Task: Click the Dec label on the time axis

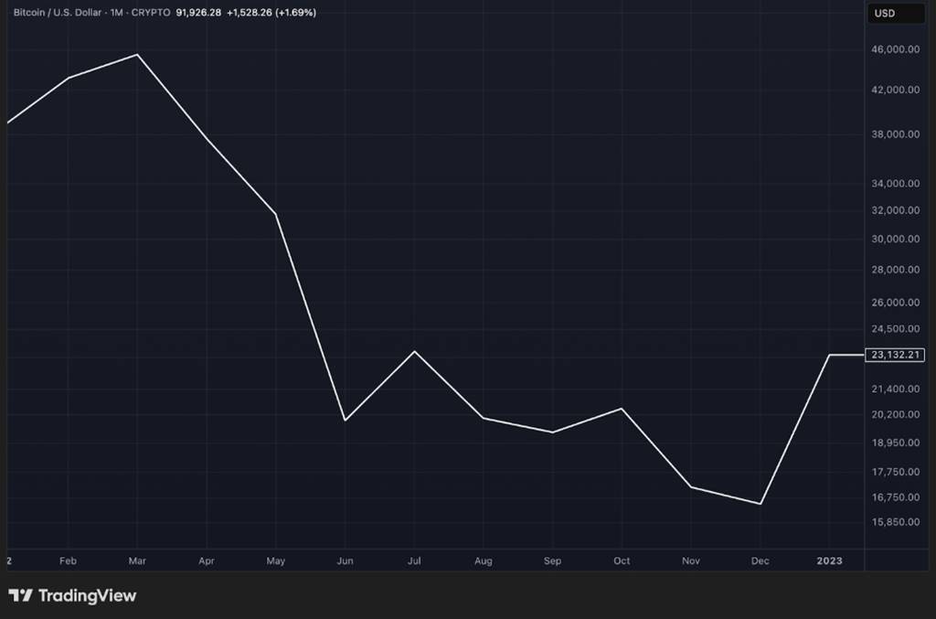Action: point(760,560)
